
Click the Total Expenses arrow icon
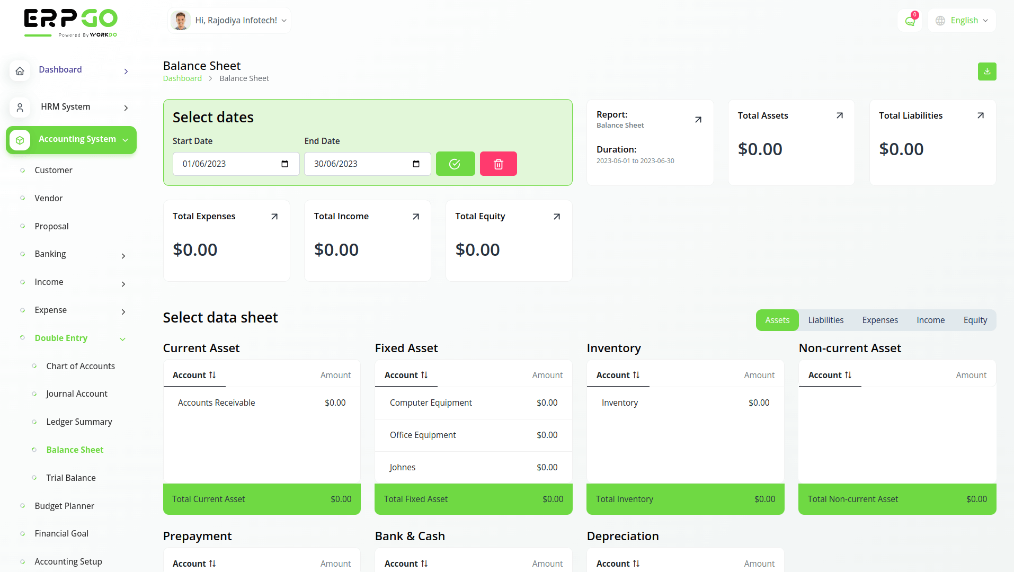point(274,217)
